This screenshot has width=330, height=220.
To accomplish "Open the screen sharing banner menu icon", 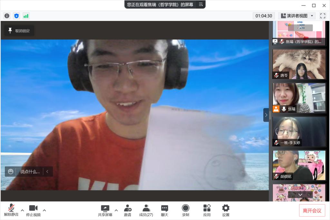I will pos(201,5).
